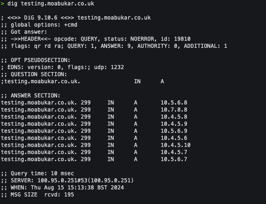The image size is (266, 204).
Task: Click the green prompt arrow symbol
Action: (2, 4)
